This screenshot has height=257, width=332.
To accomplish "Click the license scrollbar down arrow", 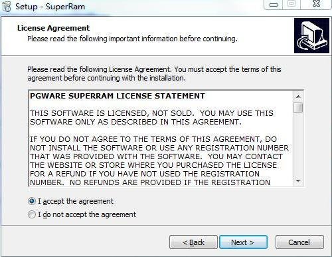I will click(298, 181).
